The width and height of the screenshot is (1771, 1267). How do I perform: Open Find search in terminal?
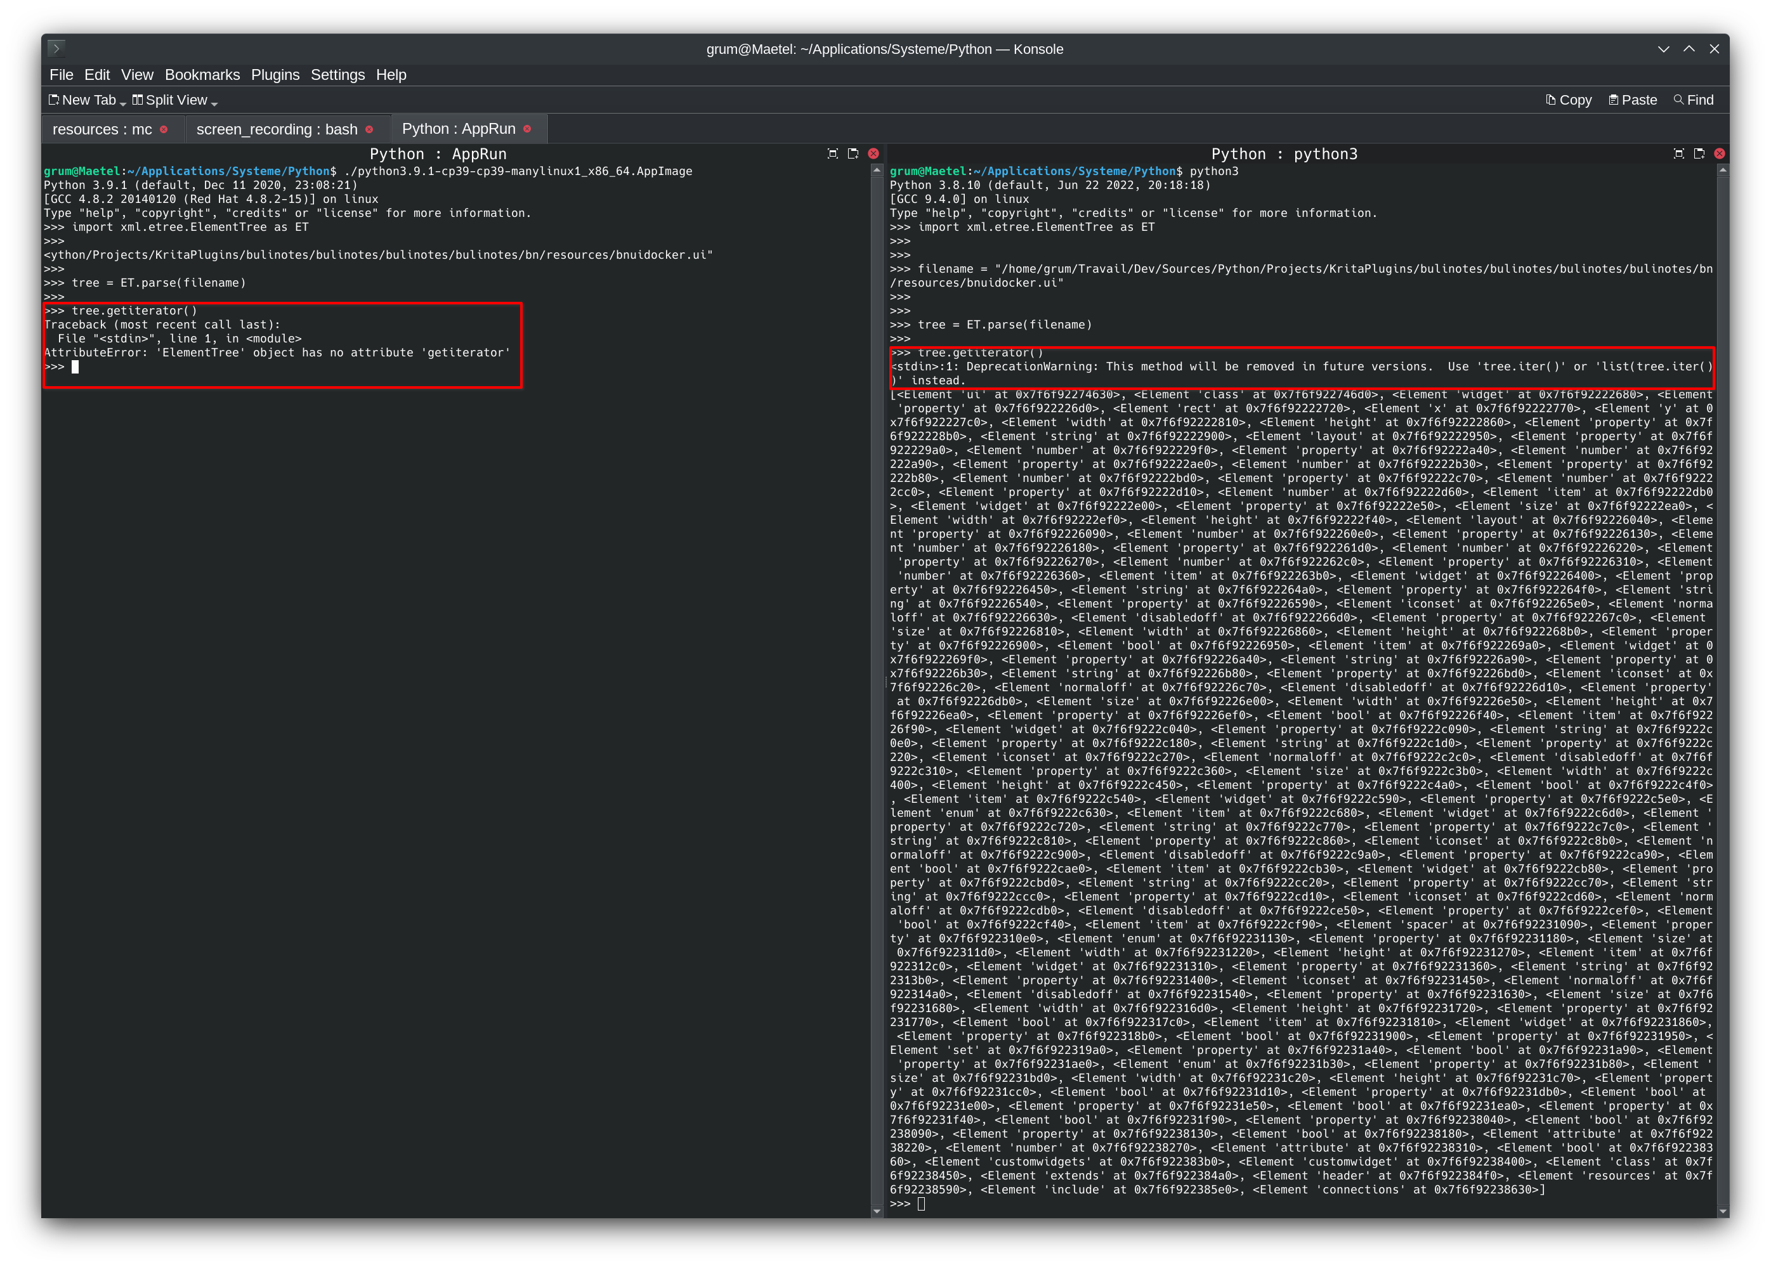1694,100
